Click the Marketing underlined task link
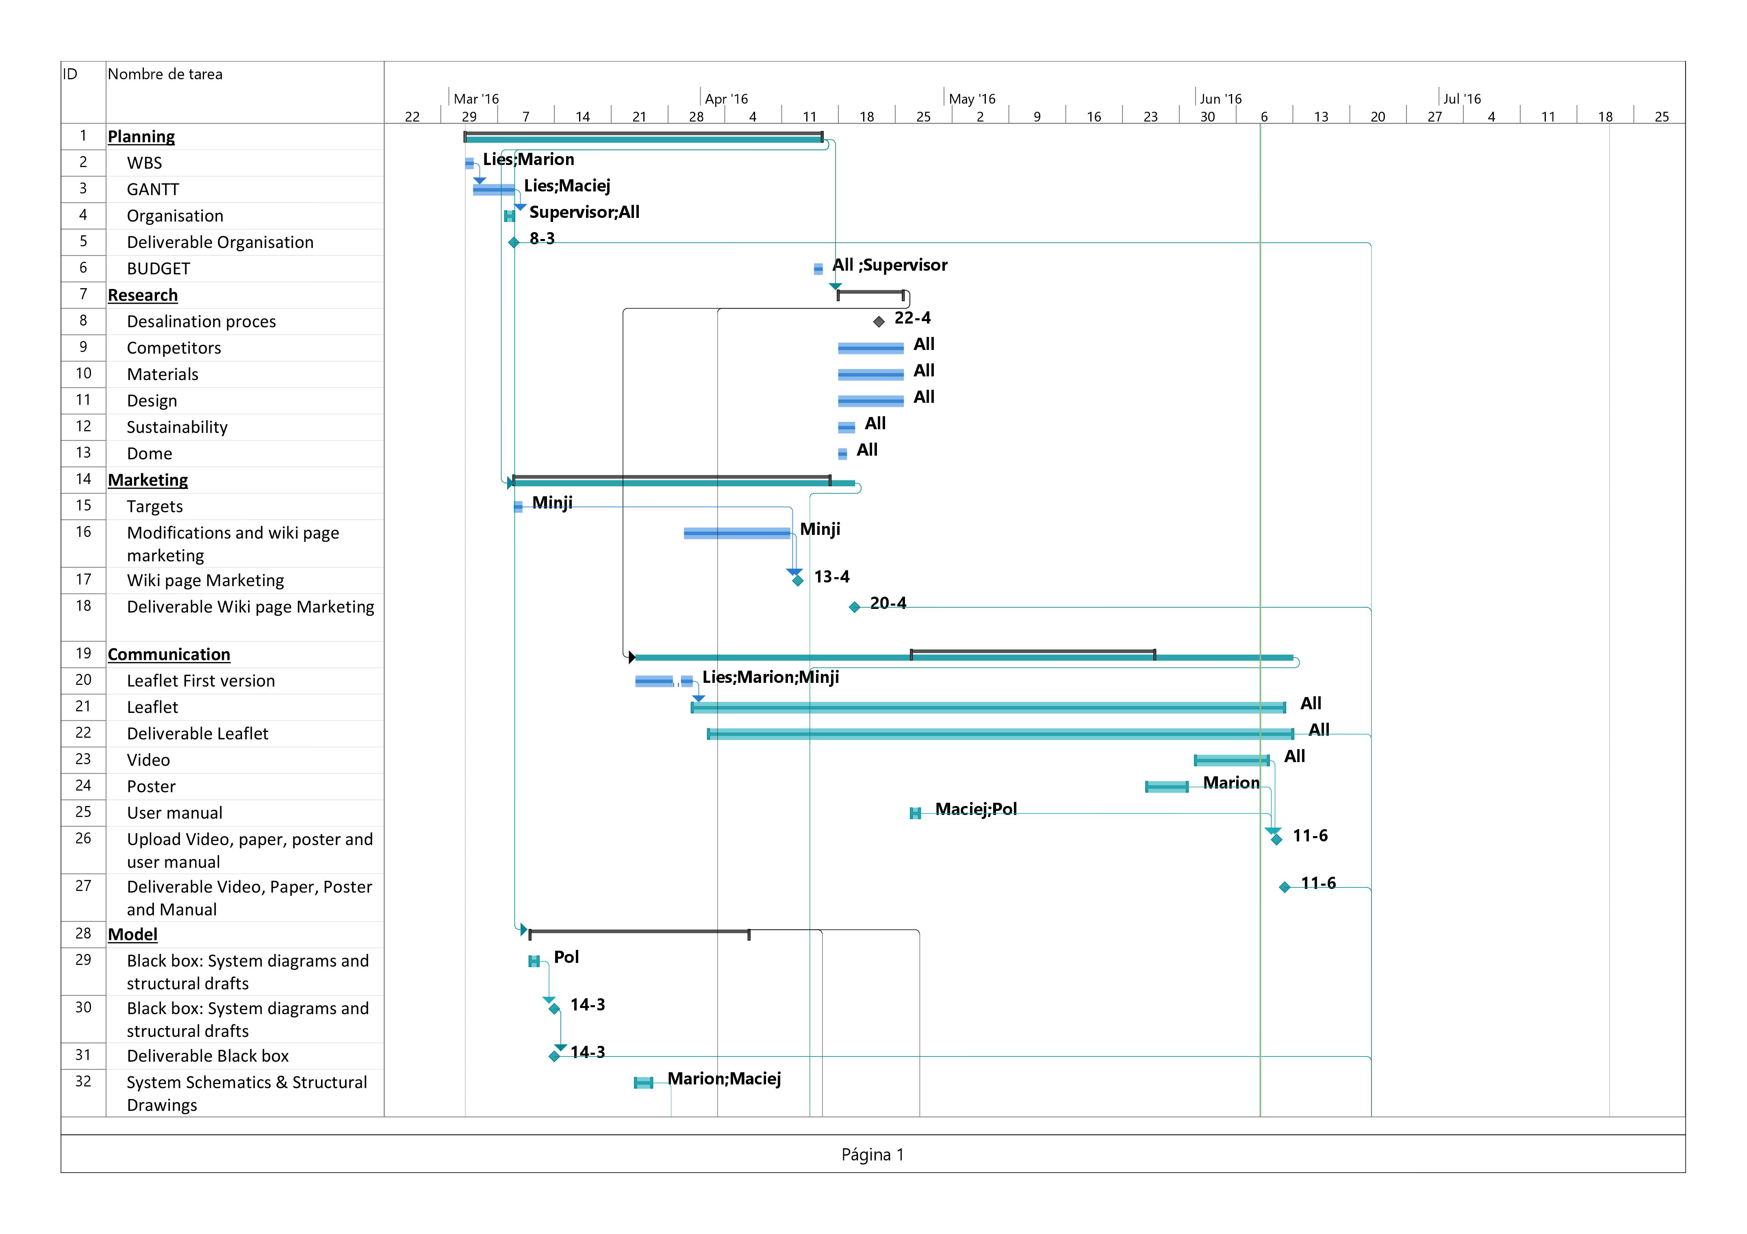Image resolution: width=1747 pixels, height=1234 pixels. tap(148, 480)
